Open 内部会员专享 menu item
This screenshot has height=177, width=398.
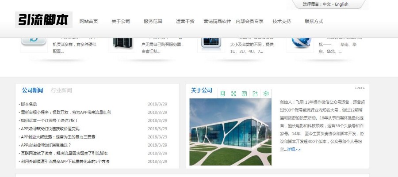249,22
